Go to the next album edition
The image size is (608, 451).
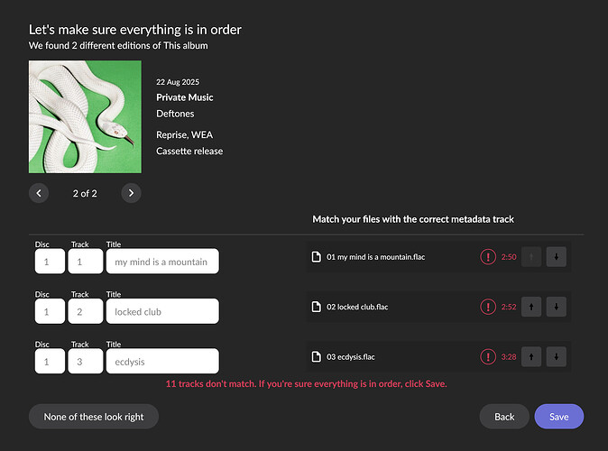coord(131,193)
